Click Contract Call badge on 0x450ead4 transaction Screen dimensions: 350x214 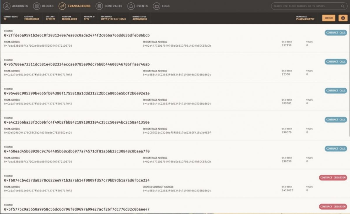tap(336, 149)
